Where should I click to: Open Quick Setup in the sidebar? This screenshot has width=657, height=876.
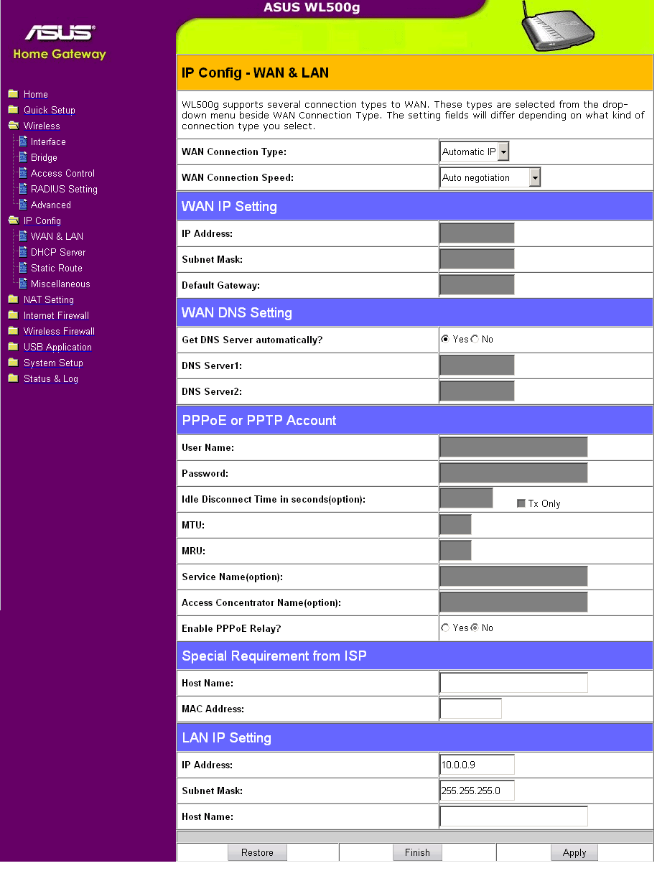(x=50, y=110)
